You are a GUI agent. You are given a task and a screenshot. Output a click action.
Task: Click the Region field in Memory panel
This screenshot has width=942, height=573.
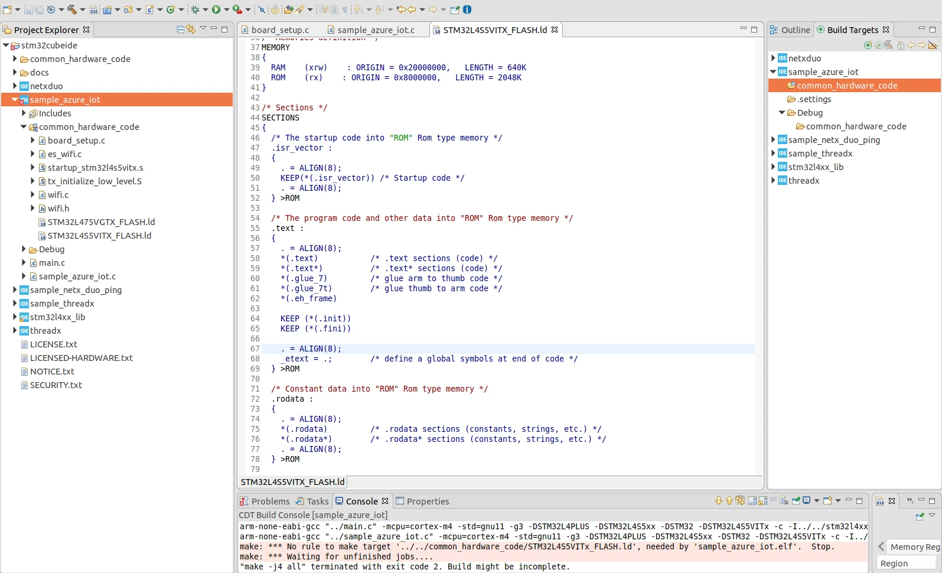pos(907,564)
